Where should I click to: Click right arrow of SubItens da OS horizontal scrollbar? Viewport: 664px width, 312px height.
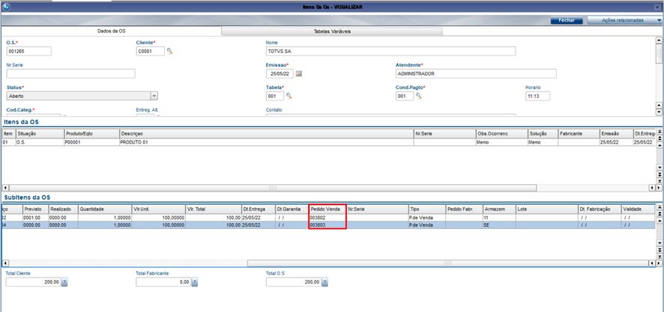659,263
